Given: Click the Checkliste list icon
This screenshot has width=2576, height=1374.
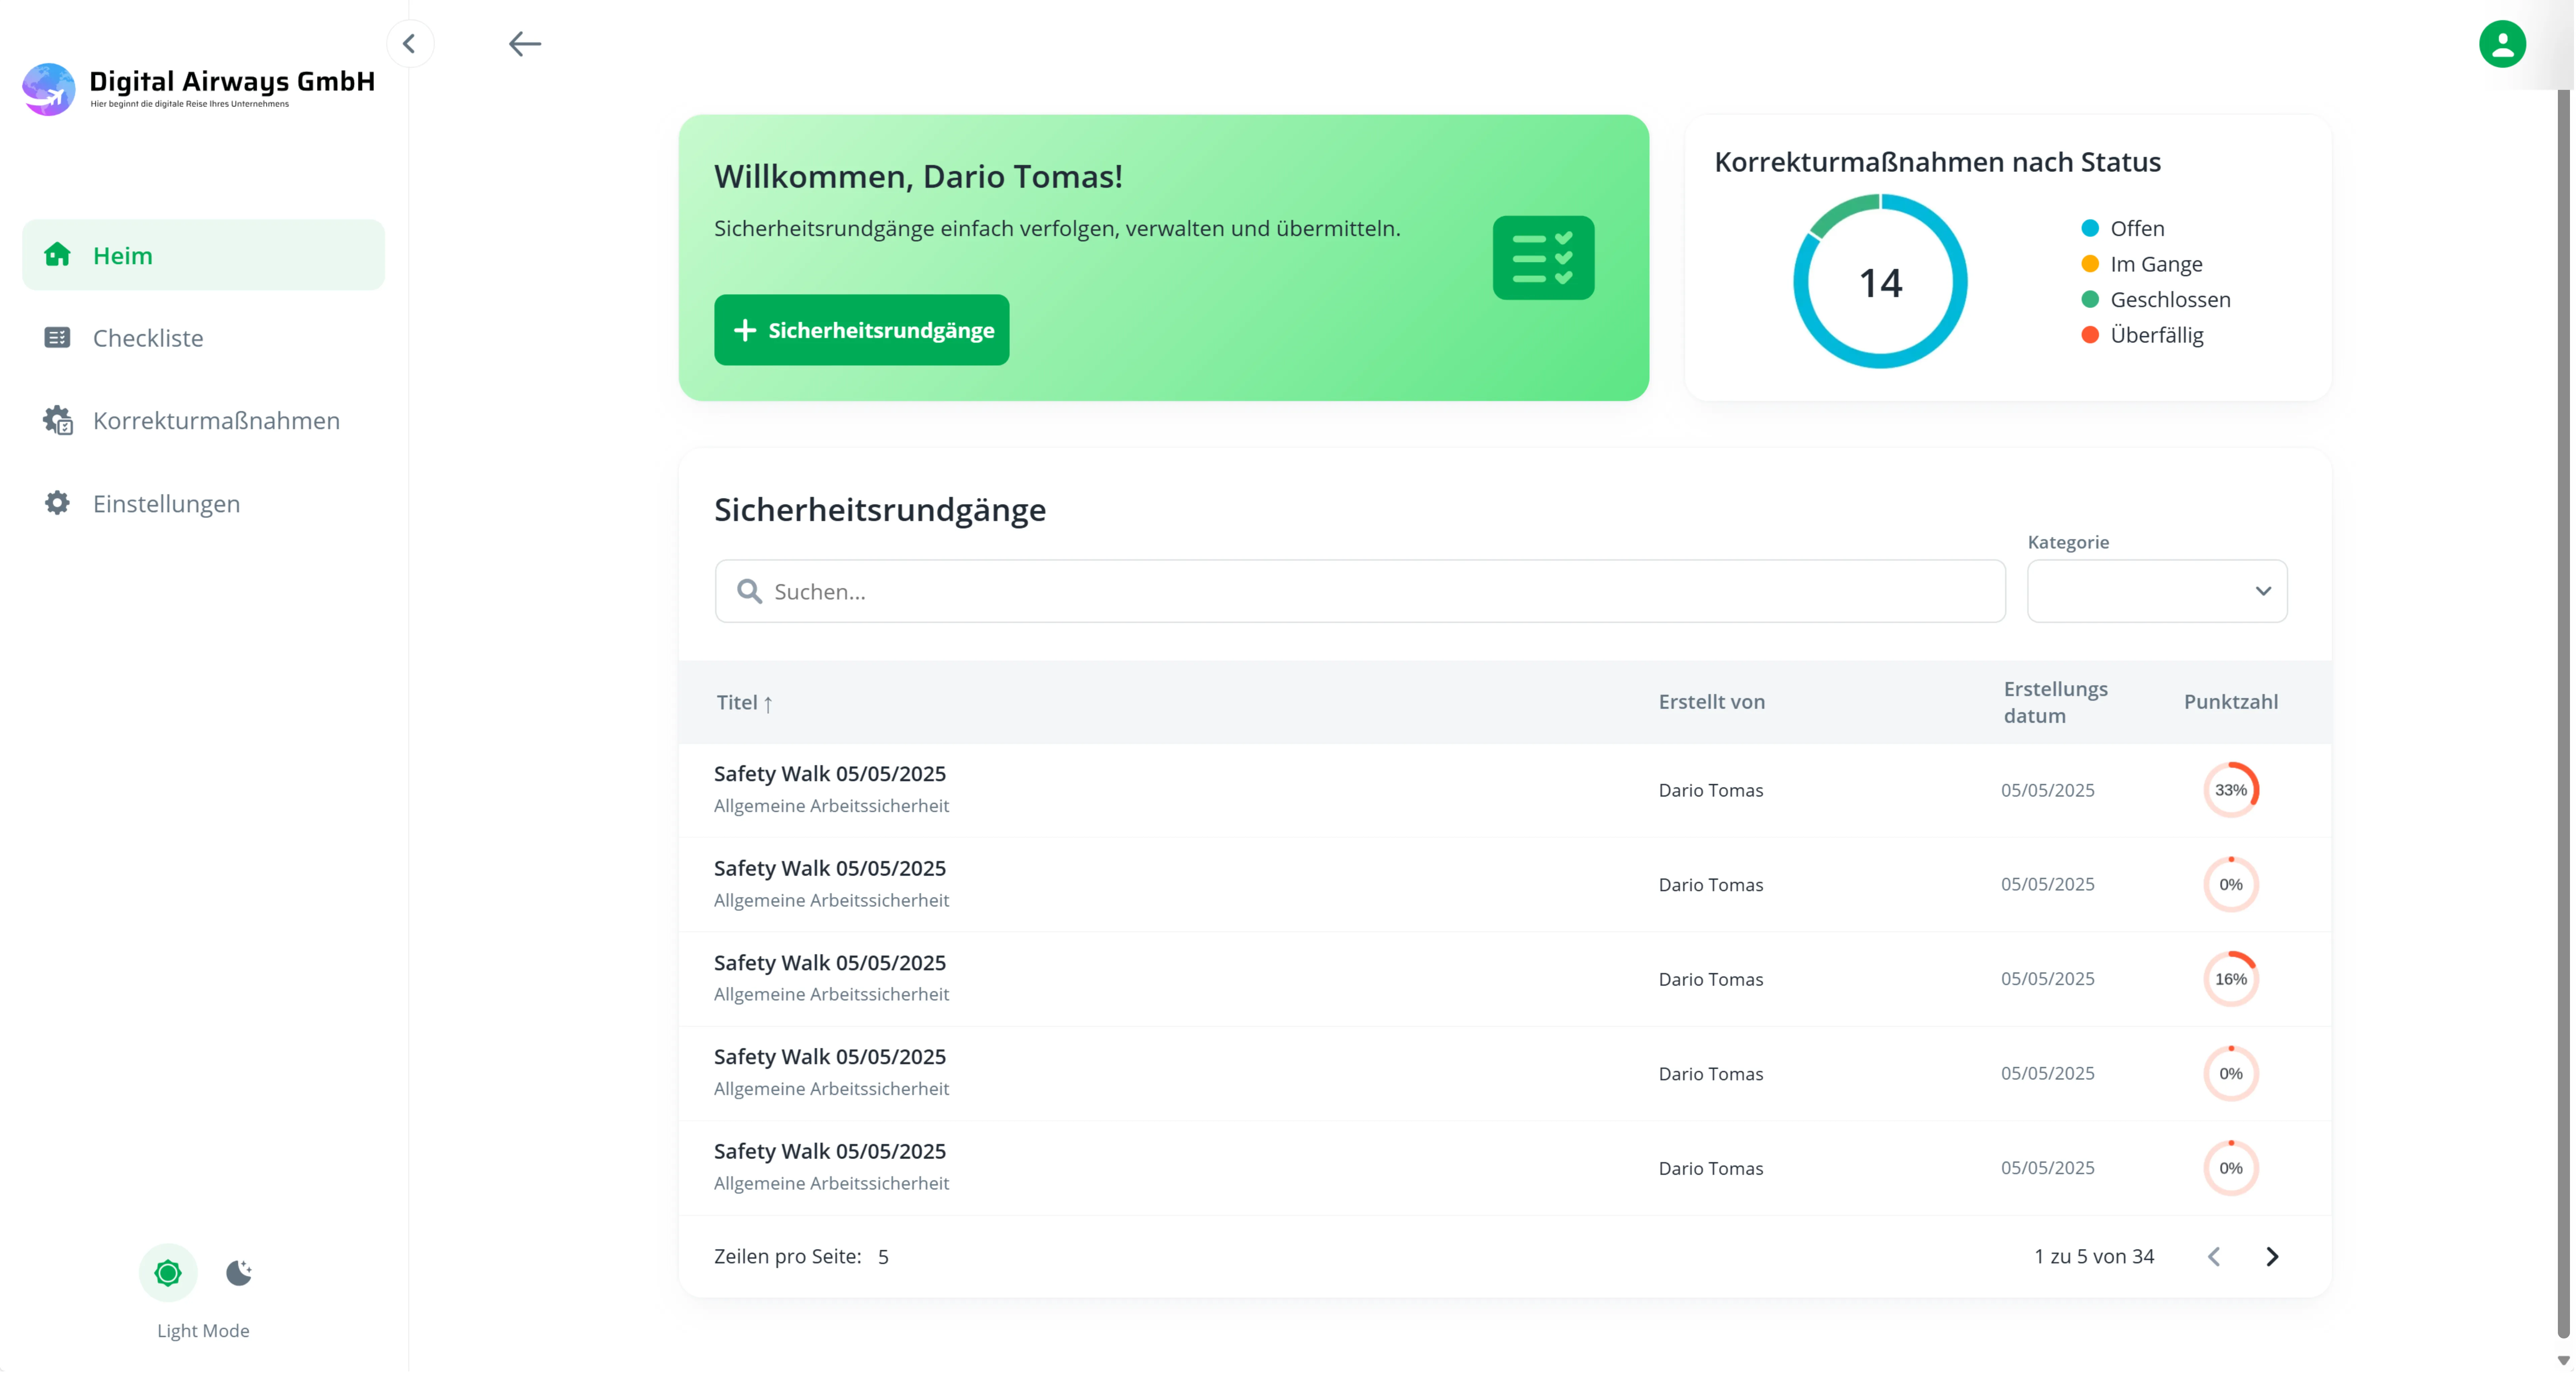Looking at the screenshot, I should point(57,338).
